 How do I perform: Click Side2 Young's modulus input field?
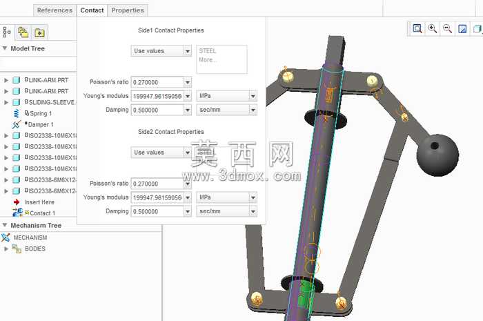point(157,197)
